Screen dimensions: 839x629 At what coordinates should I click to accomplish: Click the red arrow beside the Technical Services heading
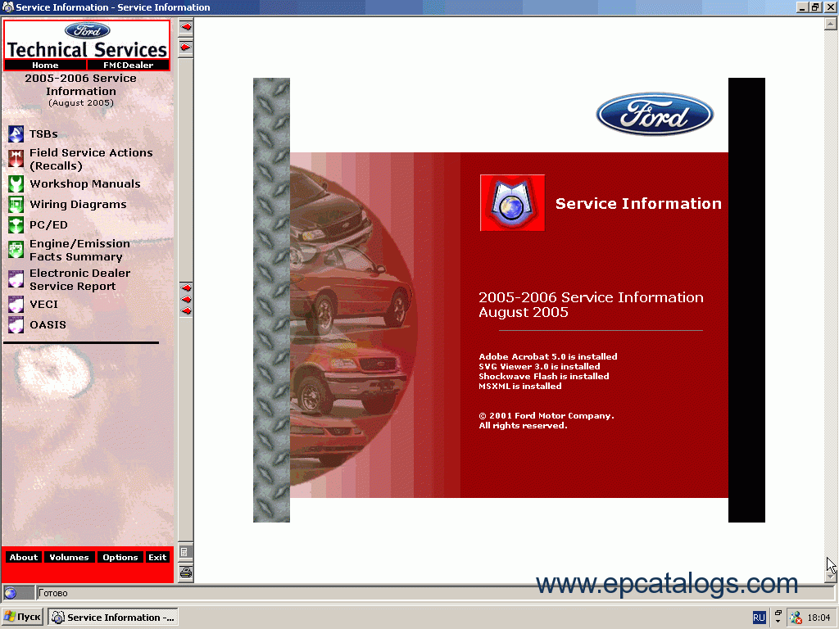(186, 48)
